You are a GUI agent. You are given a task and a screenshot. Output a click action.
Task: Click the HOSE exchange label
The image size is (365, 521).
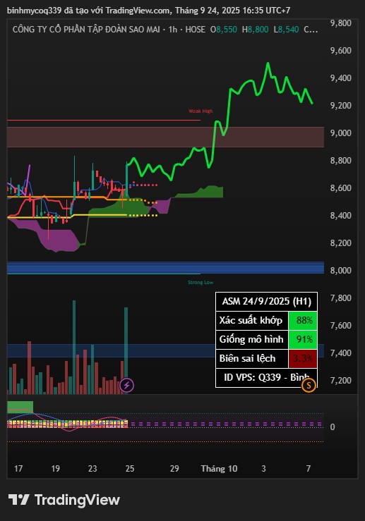tap(195, 29)
